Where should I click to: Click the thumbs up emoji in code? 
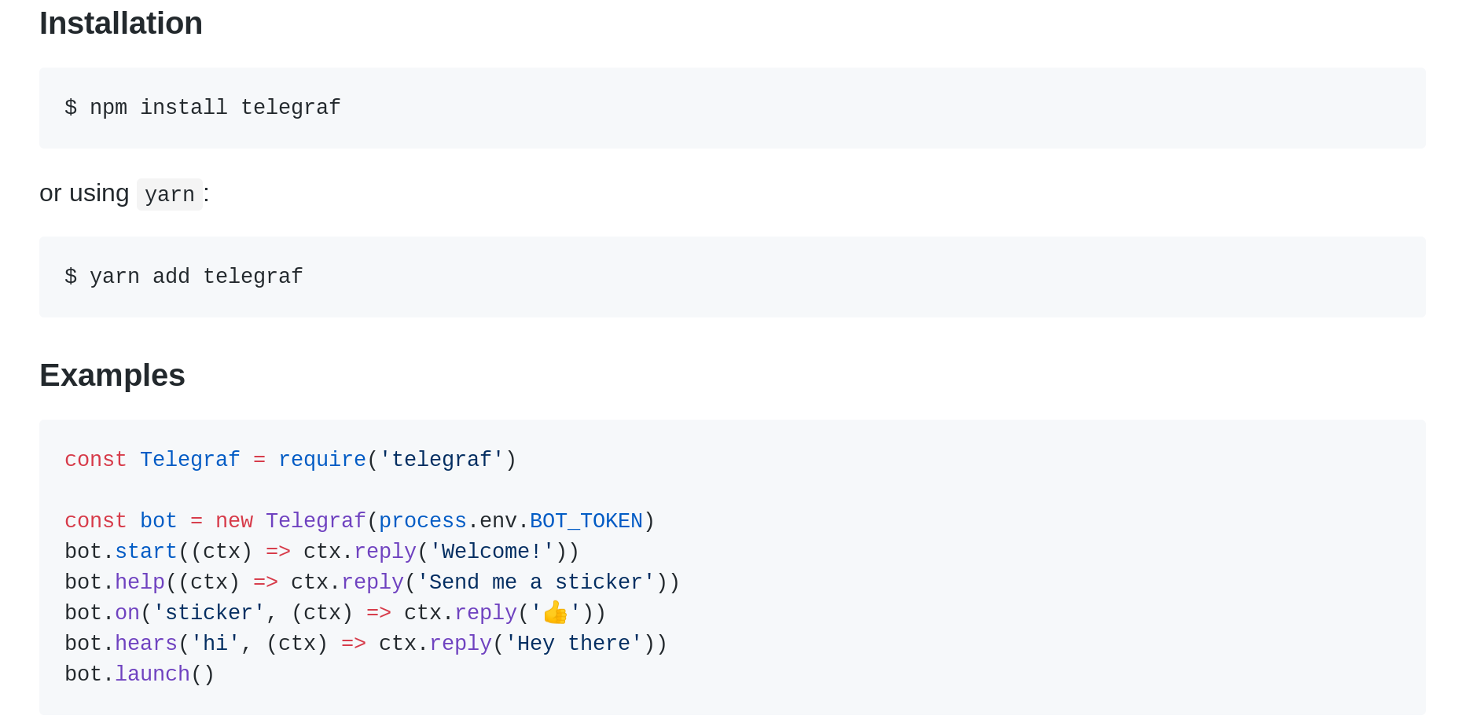(556, 612)
